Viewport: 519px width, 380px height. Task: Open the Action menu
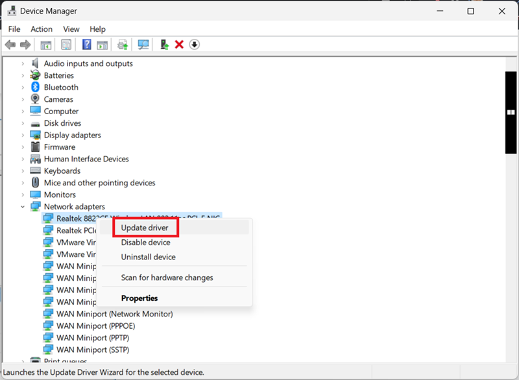coord(42,29)
